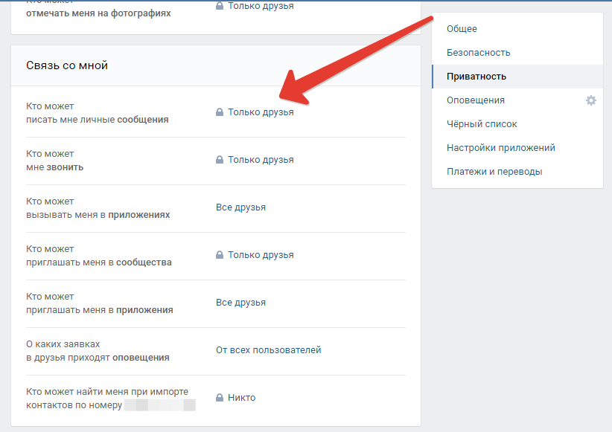Open Настройки приложений section
The width and height of the screenshot is (612, 432).
(x=517, y=148)
